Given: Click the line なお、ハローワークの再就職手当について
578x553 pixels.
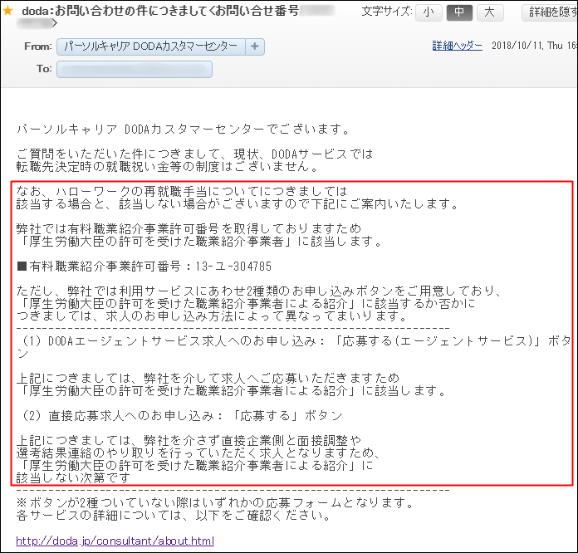Looking at the screenshot, I should pos(182,191).
